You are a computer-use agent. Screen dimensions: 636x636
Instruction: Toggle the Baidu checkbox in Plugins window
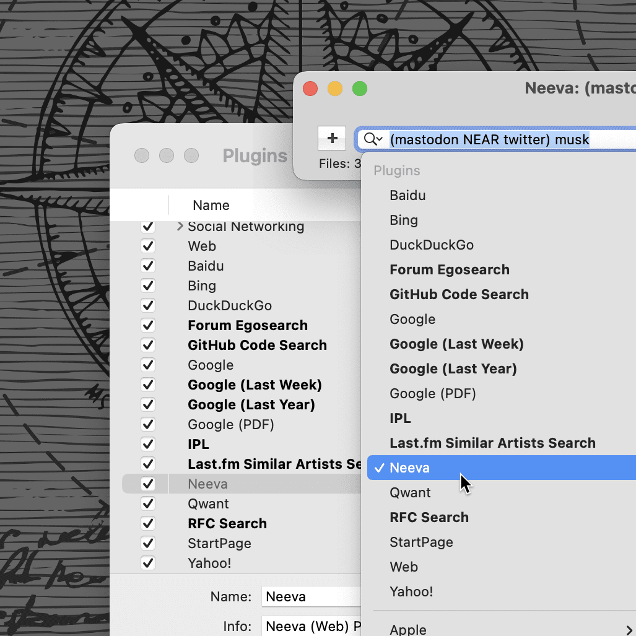(148, 266)
